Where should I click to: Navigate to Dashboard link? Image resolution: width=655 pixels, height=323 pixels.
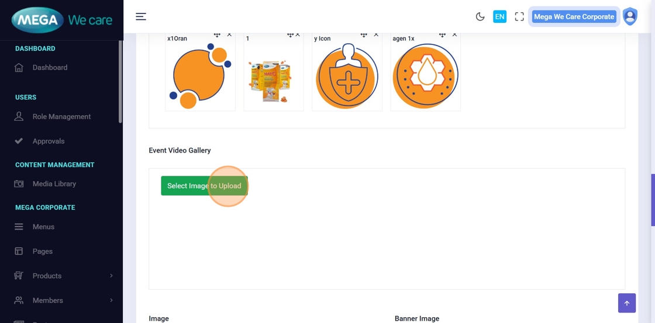click(50, 67)
